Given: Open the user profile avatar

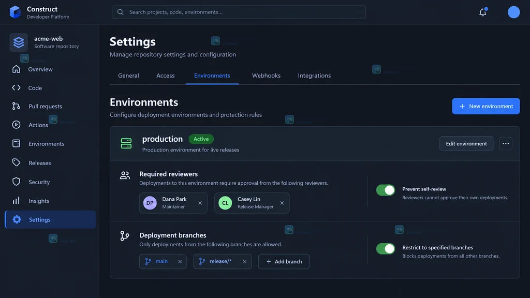Looking at the screenshot, I should 513,12.
